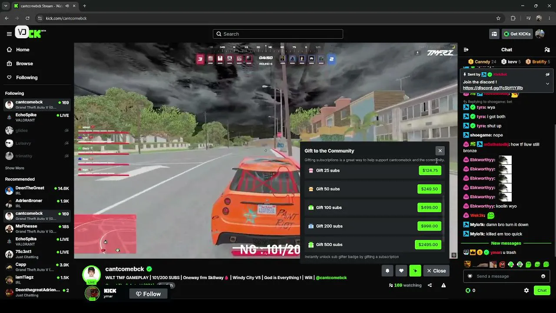This screenshot has height=313, width=556.
Task: Focus the Kick search box
Action: [278, 34]
